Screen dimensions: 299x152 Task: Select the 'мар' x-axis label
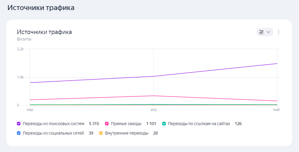[30, 110]
